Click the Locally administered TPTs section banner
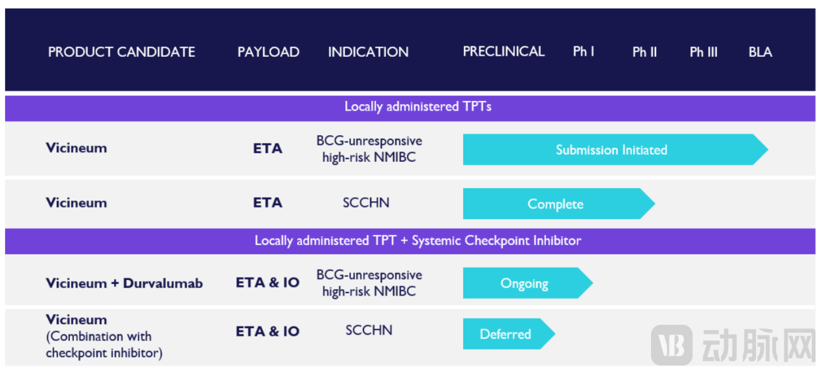Screen dimensions: 822x372 tap(417, 107)
